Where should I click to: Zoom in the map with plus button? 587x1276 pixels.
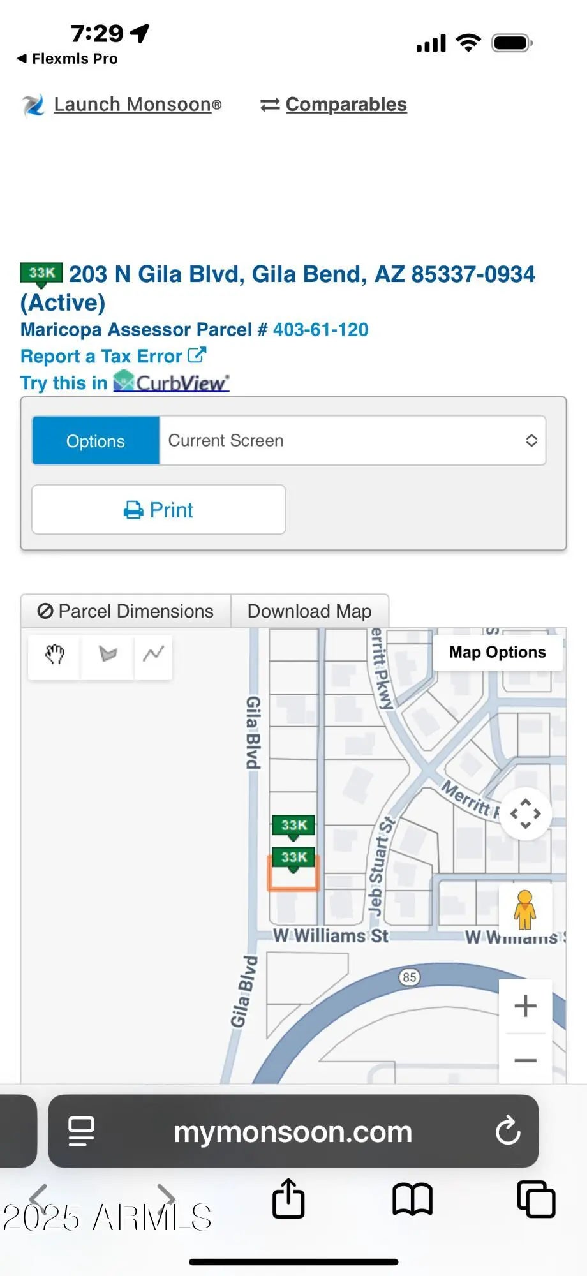click(x=525, y=1006)
